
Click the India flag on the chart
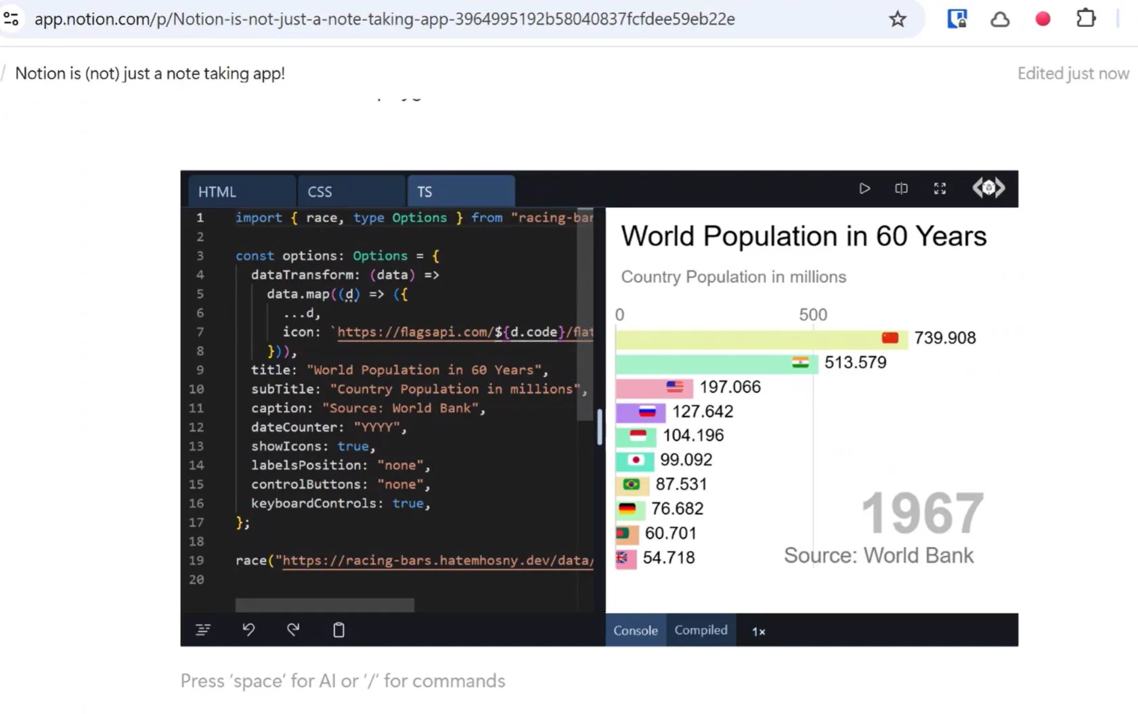(800, 363)
